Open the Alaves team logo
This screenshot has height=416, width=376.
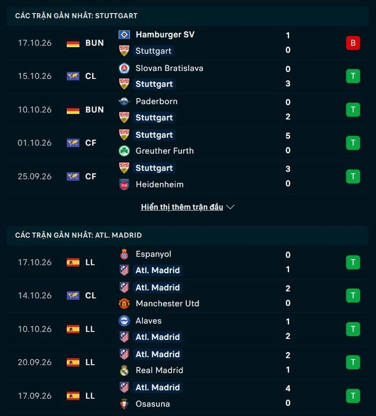coord(124,321)
